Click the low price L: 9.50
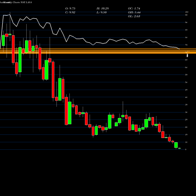Screen dimensions: 196x196 pyautogui.click(x=102, y=13)
